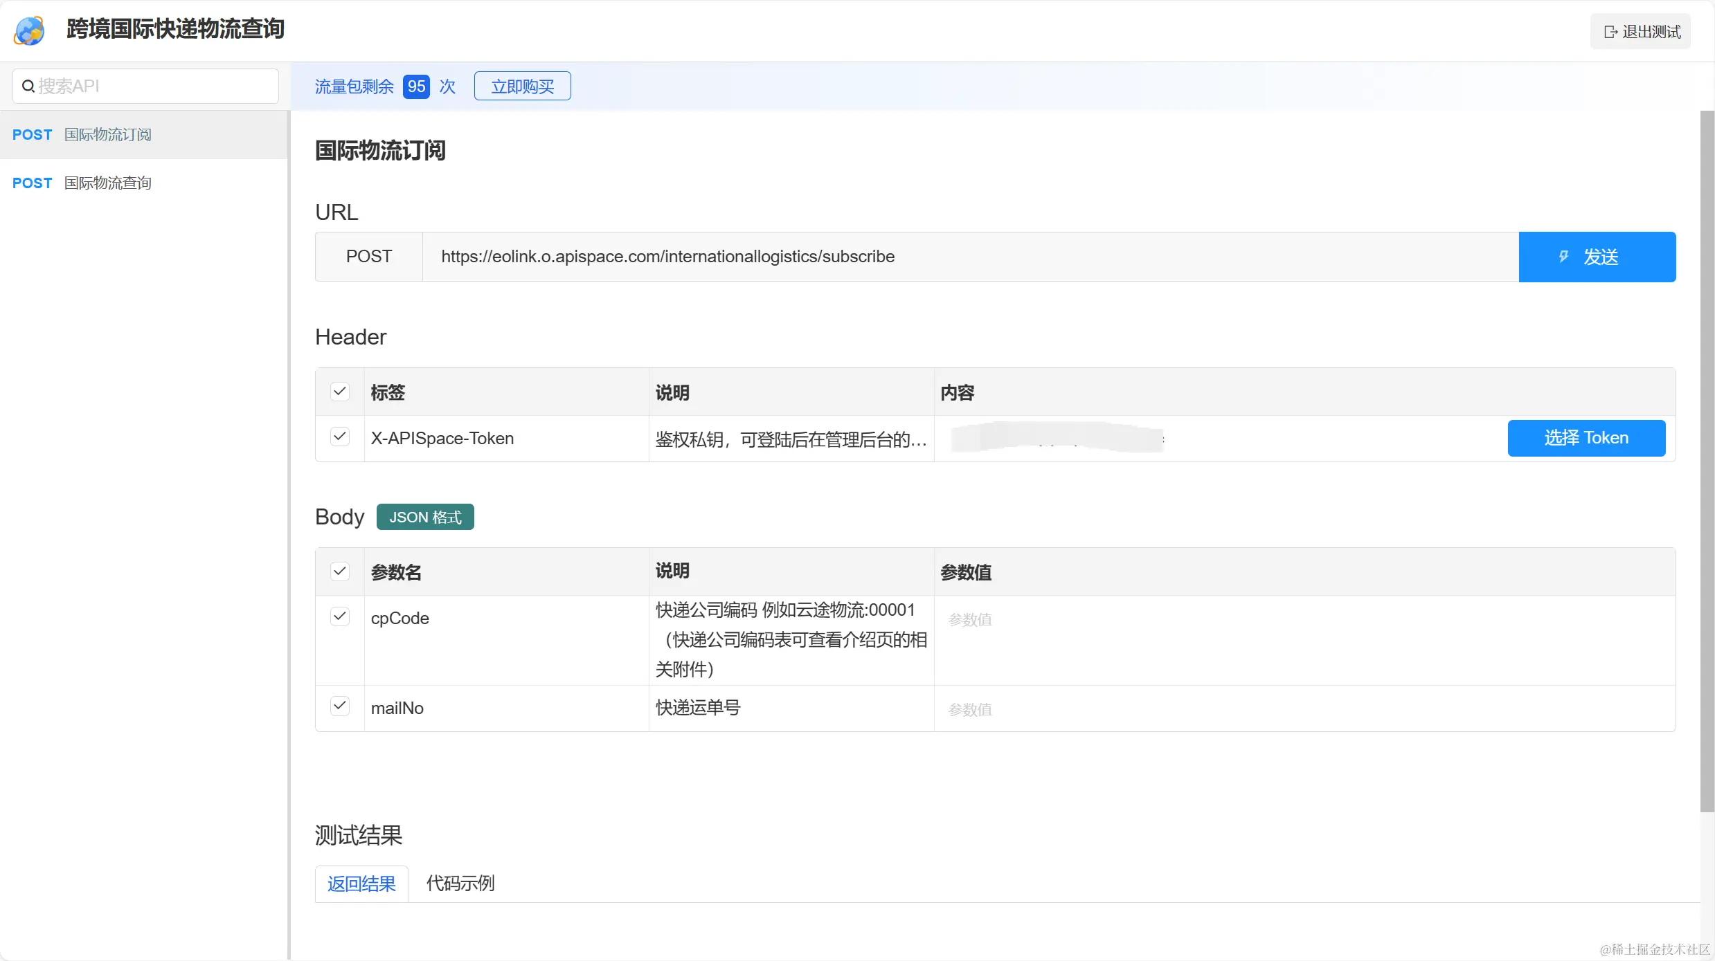The image size is (1715, 961).
Task: Select the 国际物流订阅 API in the sidebar
Action: (x=107, y=135)
